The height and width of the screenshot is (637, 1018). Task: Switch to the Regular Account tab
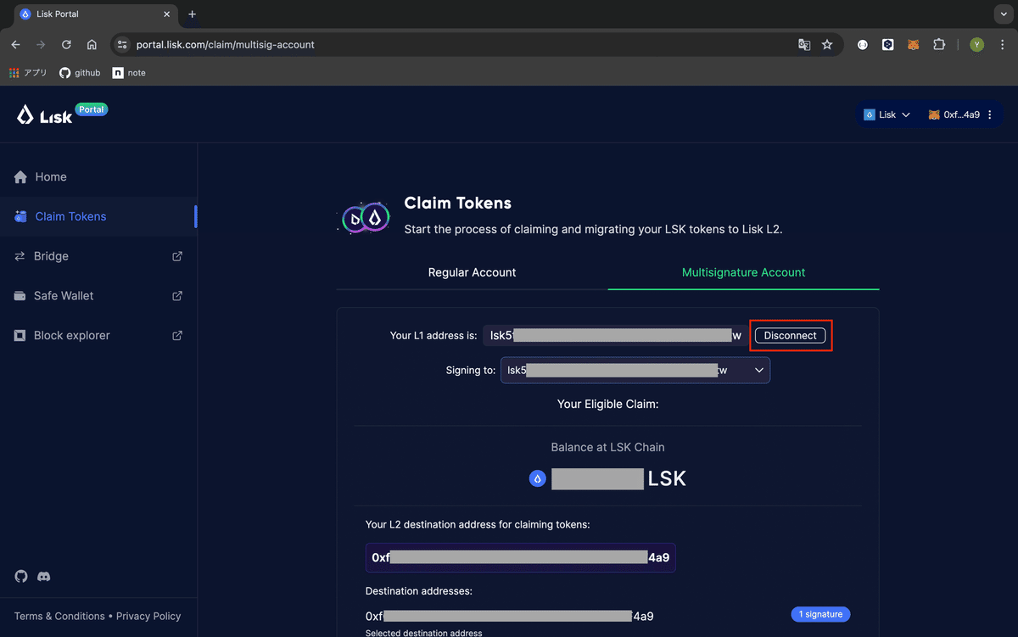coord(472,272)
